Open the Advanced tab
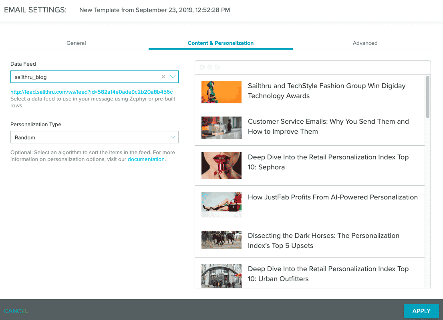443x320 pixels. click(x=365, y=43)
